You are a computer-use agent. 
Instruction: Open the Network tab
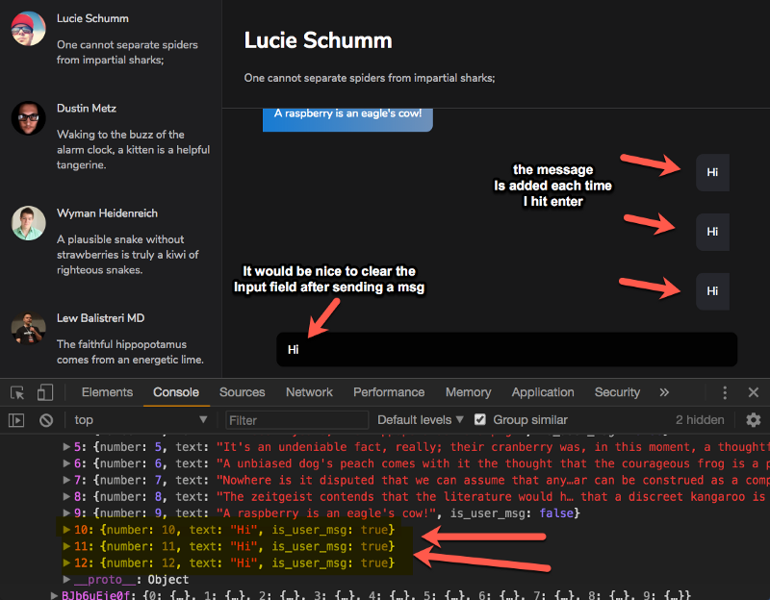pos(309,392)
